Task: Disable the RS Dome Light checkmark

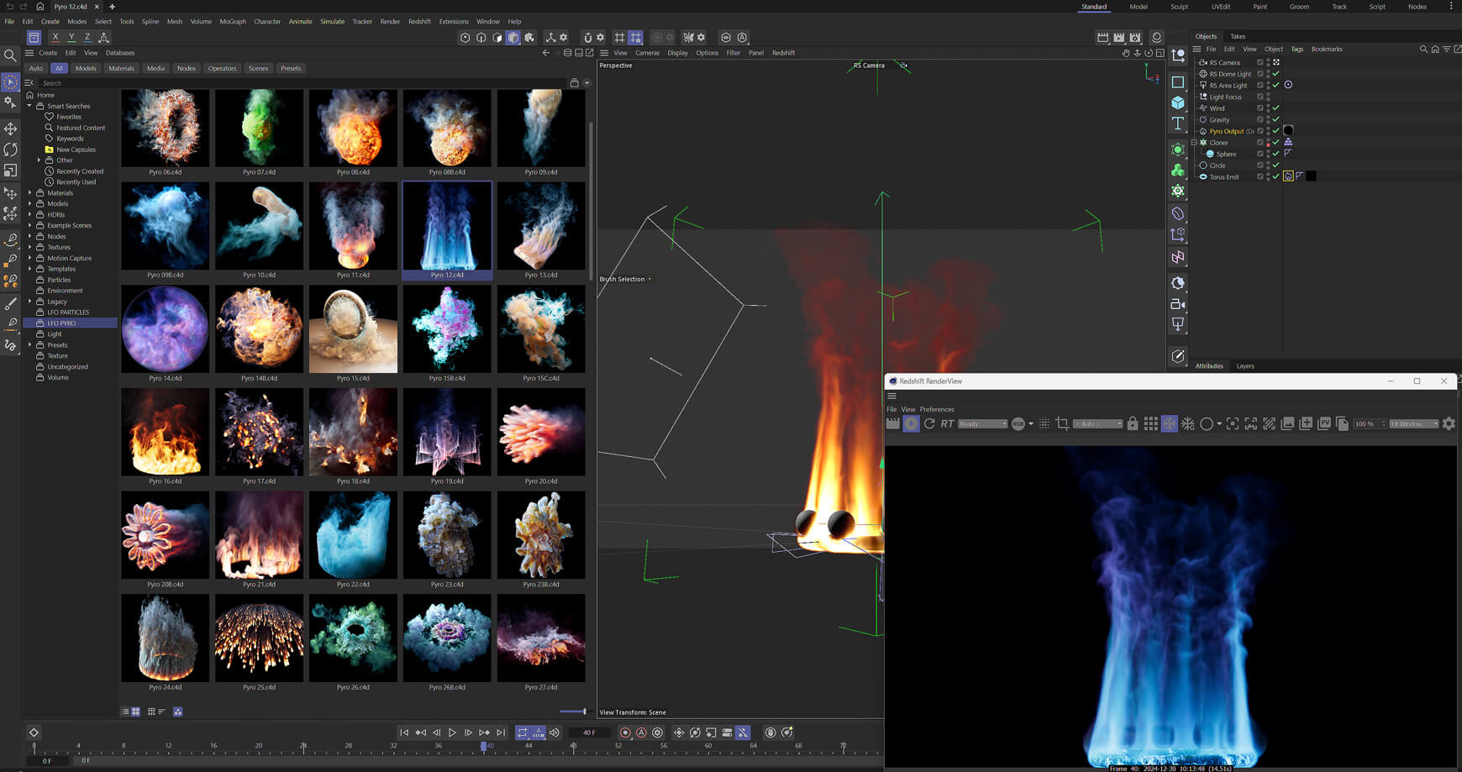Action: [1275, 74]
